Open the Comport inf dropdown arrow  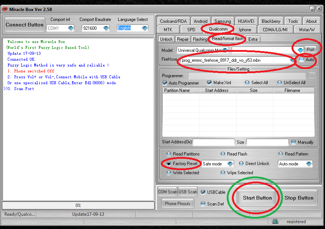tap(71, 28)
